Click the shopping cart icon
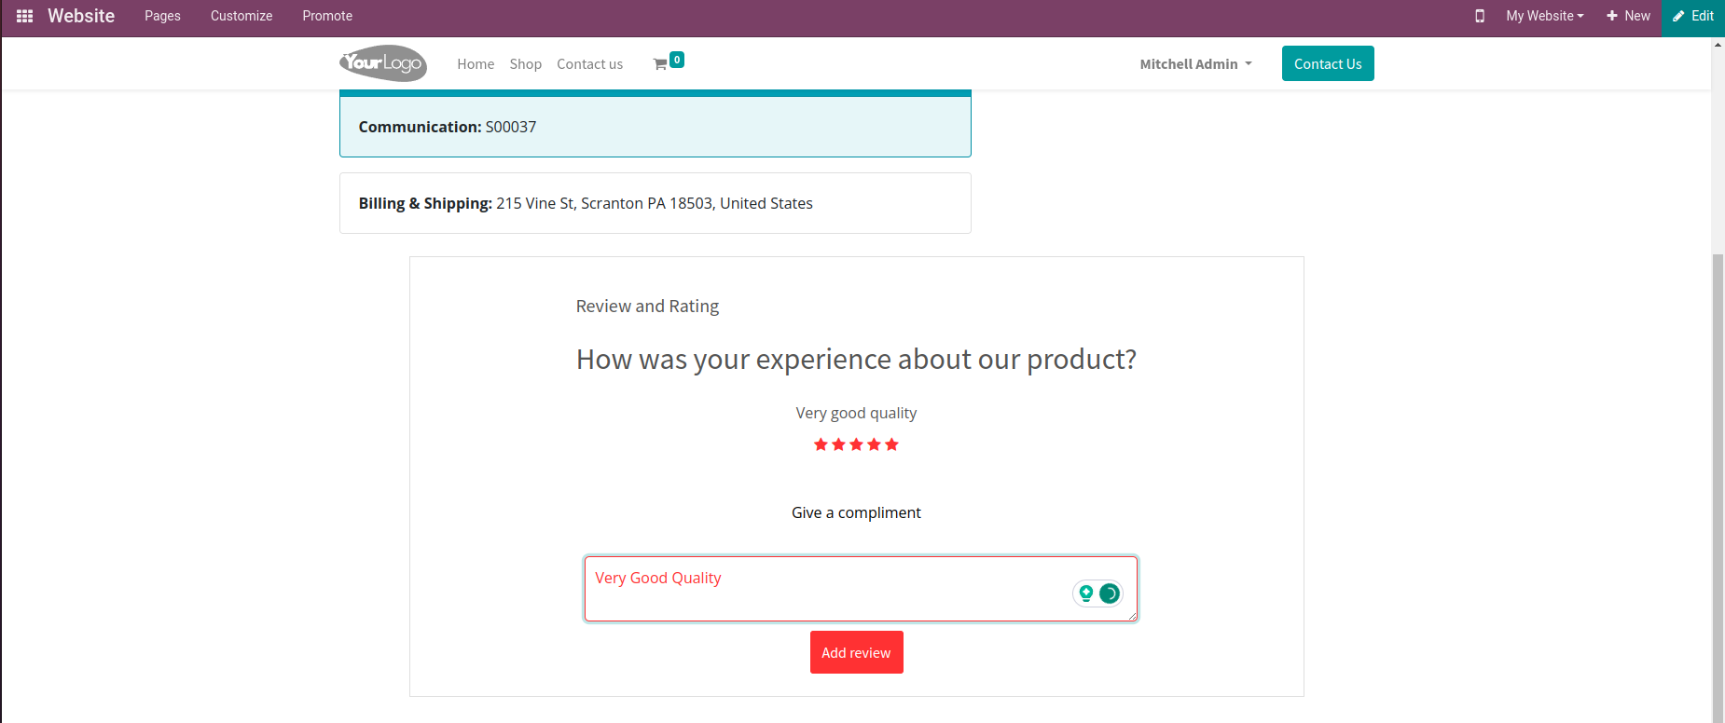1725x723 pixels. 660,64
